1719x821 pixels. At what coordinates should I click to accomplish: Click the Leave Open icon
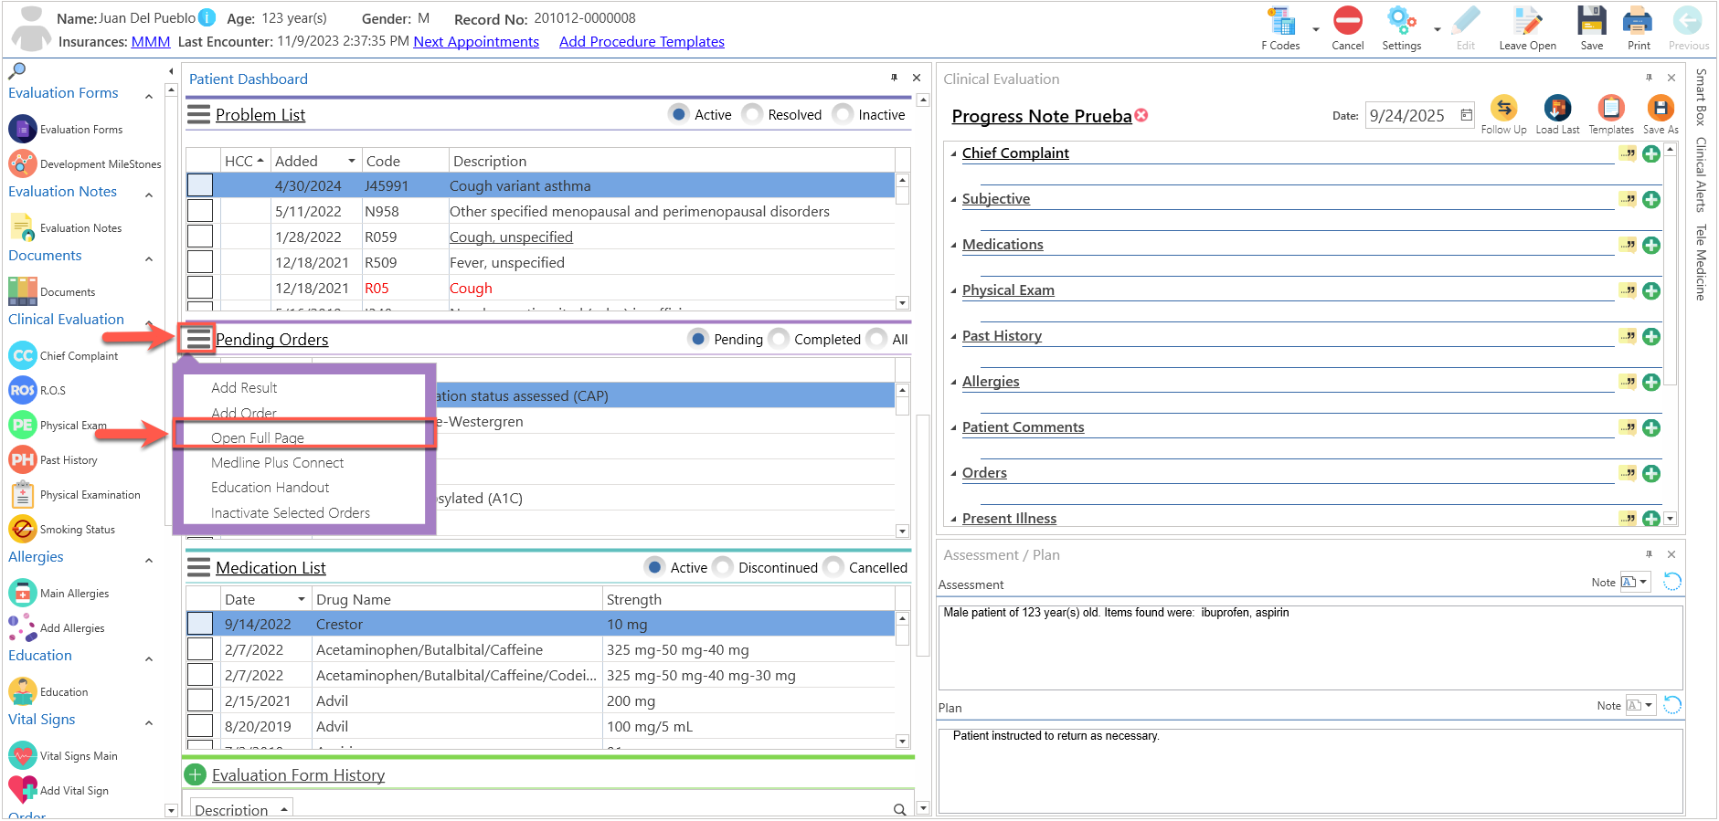click(1527, 20)
